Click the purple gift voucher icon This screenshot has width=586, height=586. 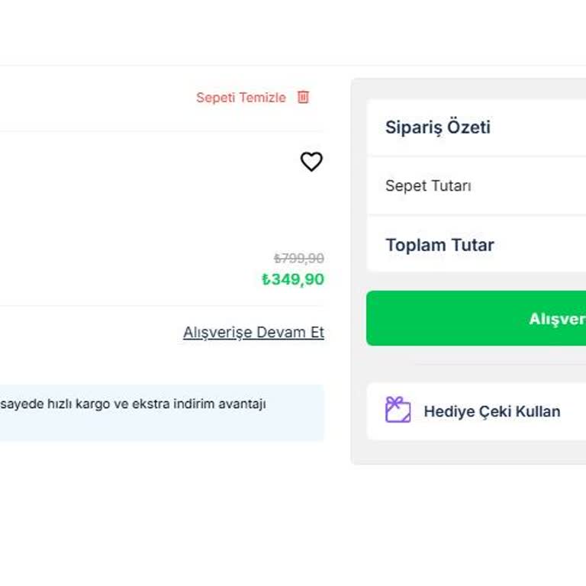398,411
